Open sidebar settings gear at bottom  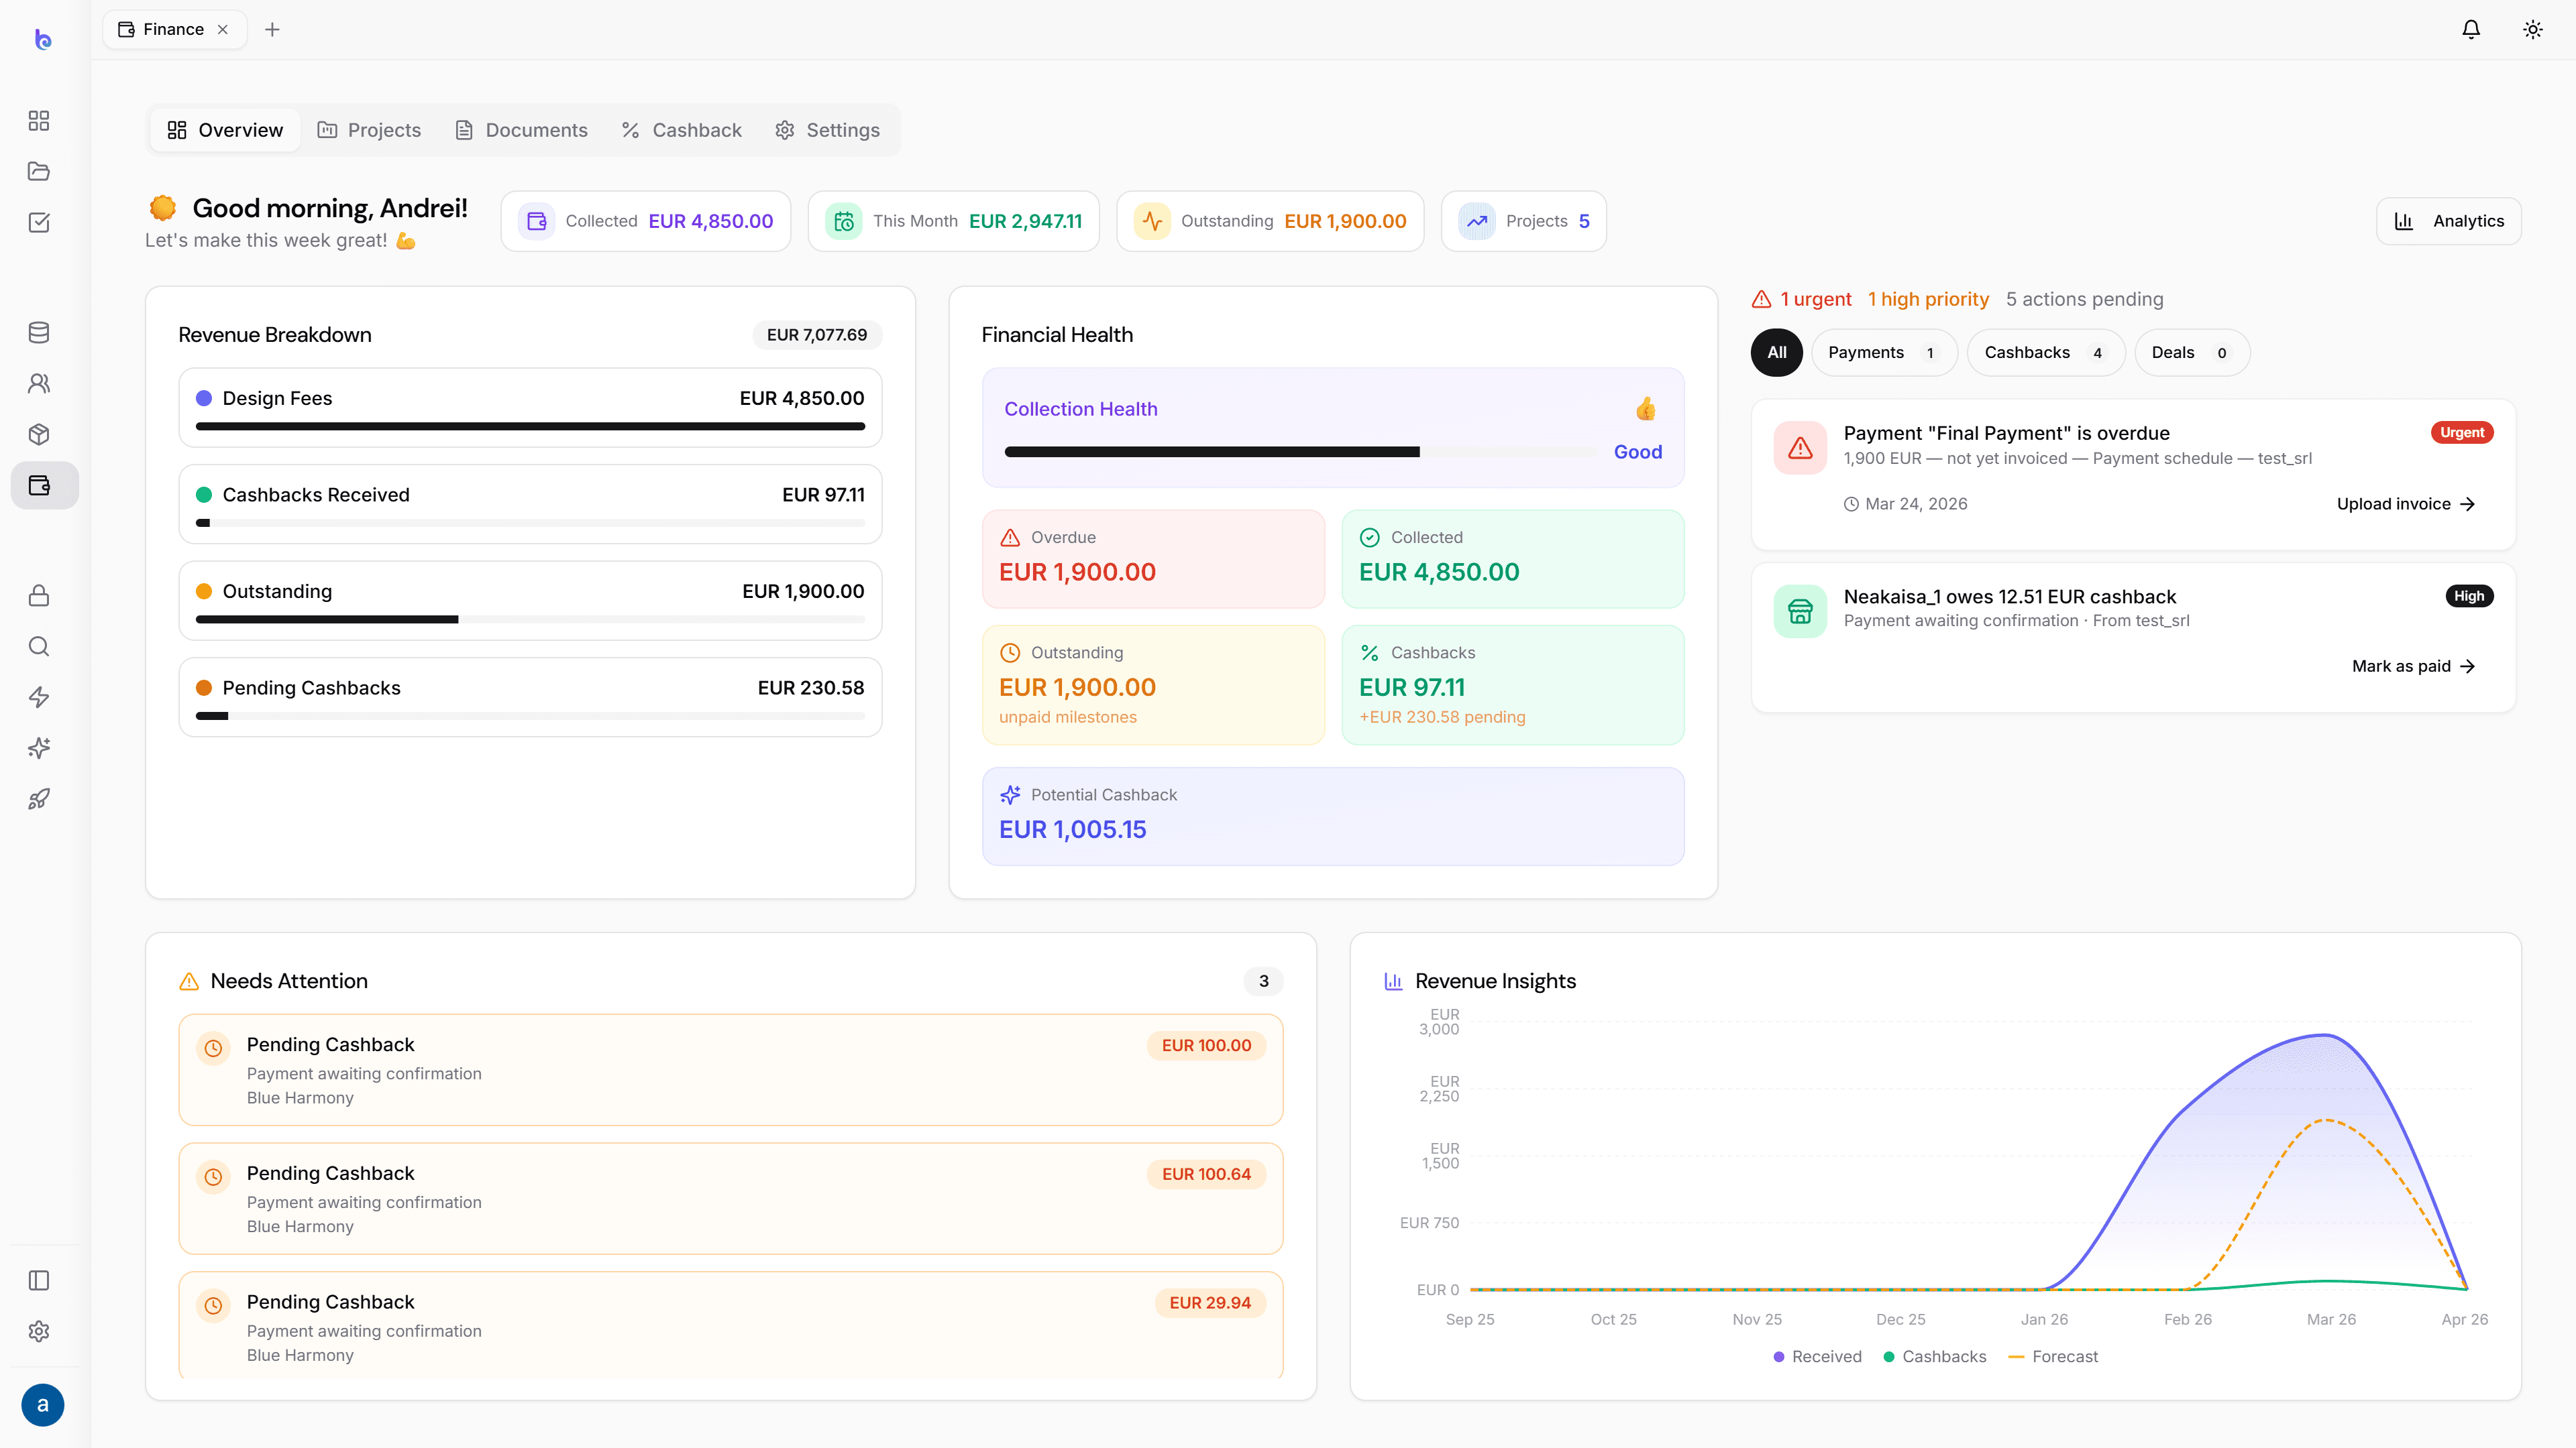pyautogui.click(x=39, y=1331)
